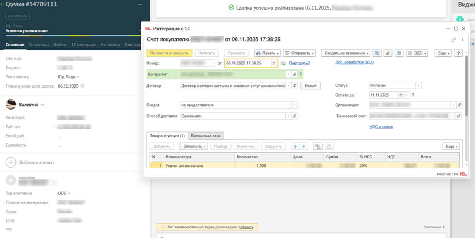
Task: Click copy rows icon in table toolbar
Action: click(317, 147)
